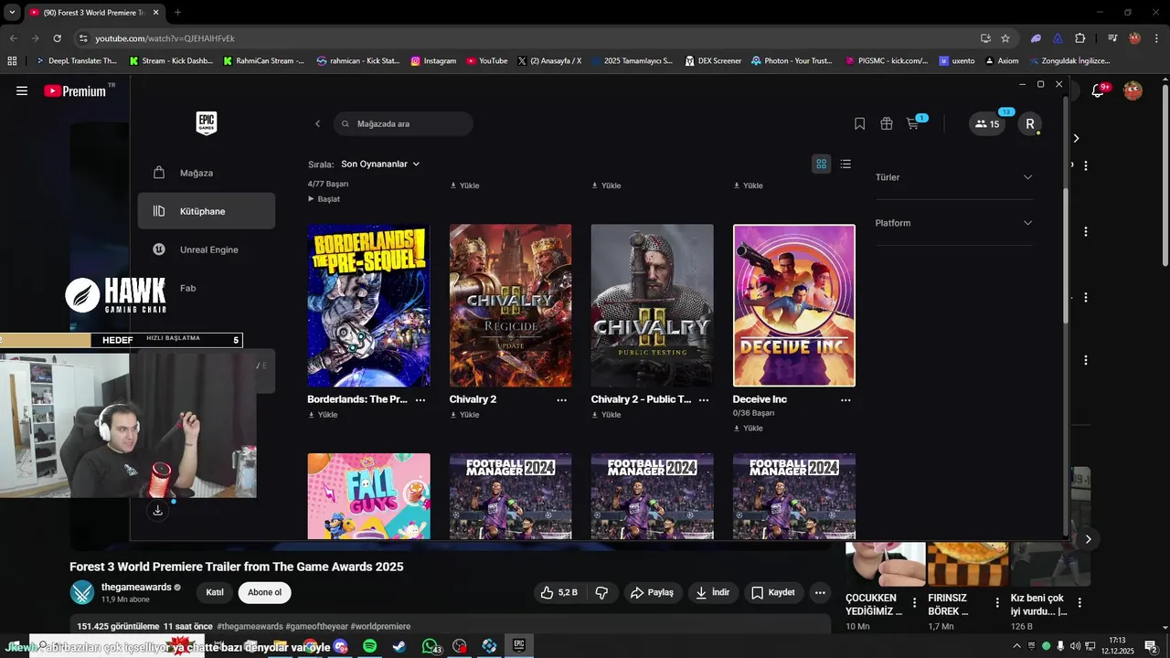Open the Chrome tab search dropdown
Viewport: 1170px width, 658px height.
pos(12,13)
